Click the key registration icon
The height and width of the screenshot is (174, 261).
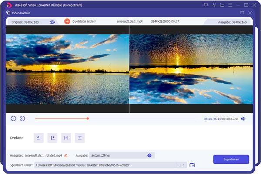[214, 5]
